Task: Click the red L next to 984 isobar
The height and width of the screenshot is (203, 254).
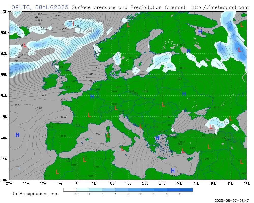Action: (73, 24)
